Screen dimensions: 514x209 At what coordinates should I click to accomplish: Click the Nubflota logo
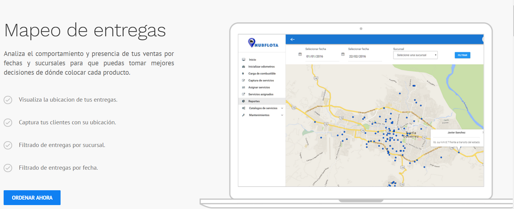click(263, 43)
